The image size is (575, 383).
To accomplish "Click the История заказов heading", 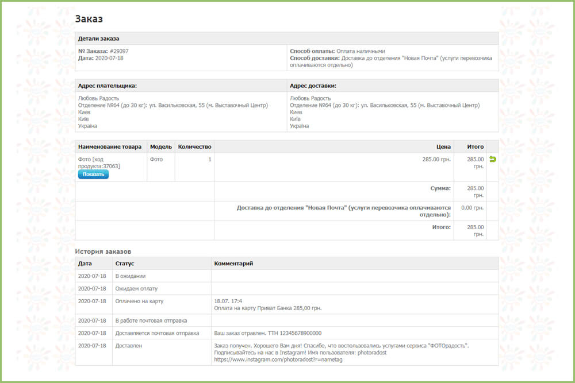I will (x=103, y=252).
